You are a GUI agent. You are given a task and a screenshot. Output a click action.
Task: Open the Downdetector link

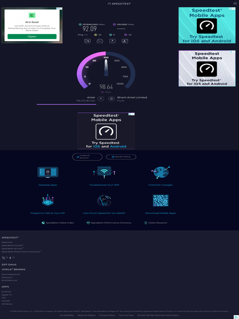[11, 274]
